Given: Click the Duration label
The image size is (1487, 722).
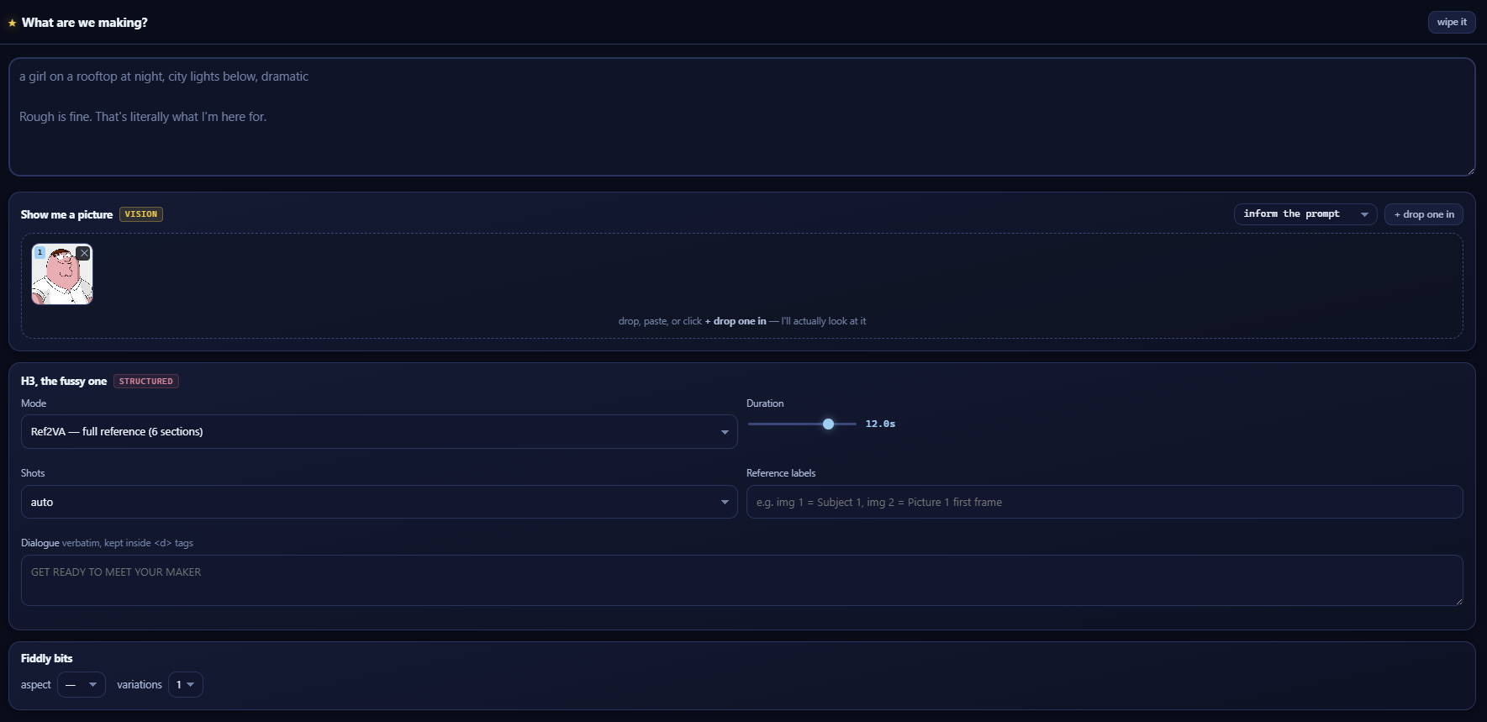Looking at the screenshot, I should pos(765,403).
